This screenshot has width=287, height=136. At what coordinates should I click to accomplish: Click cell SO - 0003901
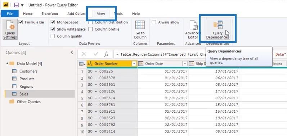click(x=112, y=85)
